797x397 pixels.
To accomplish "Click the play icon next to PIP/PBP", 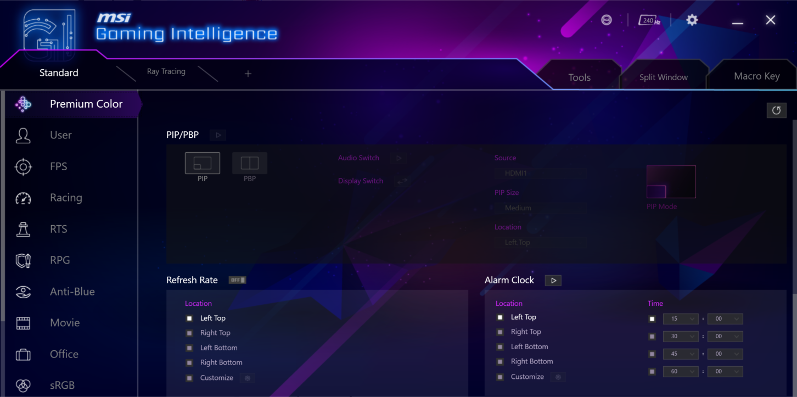I will point(218,135).
